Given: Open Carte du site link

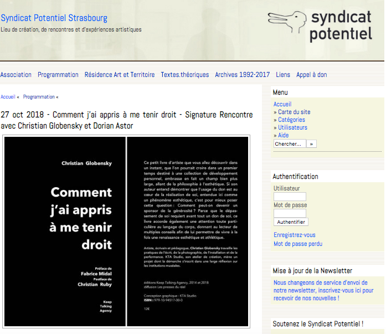Looking at the screenshot, I should point(294,112).
